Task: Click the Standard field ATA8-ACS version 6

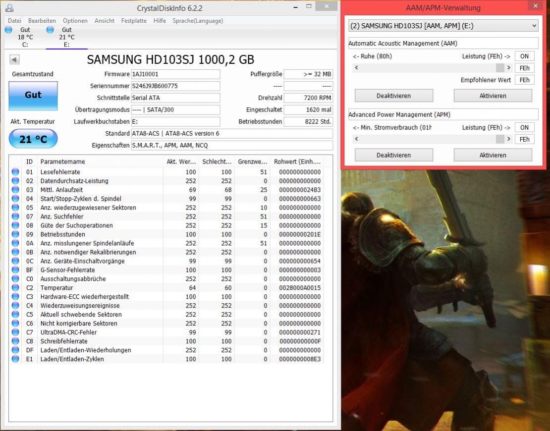Action: pyautogui.click(x=232, y=133)
